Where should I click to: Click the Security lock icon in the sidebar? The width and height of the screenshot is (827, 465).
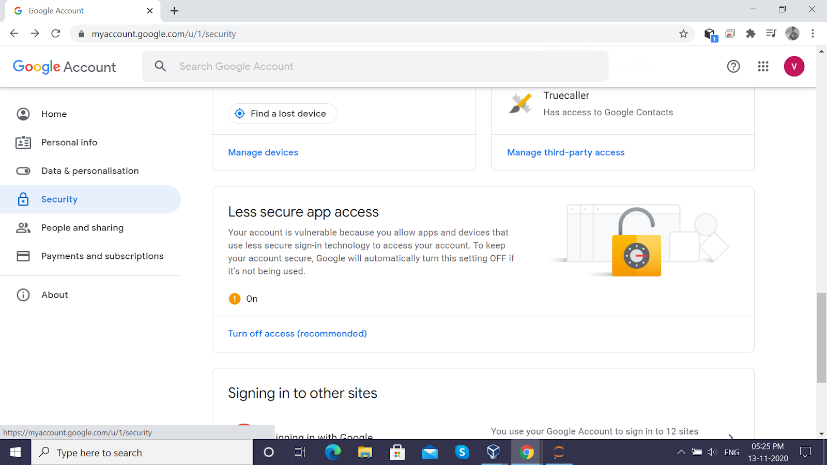tap(23, 199)
